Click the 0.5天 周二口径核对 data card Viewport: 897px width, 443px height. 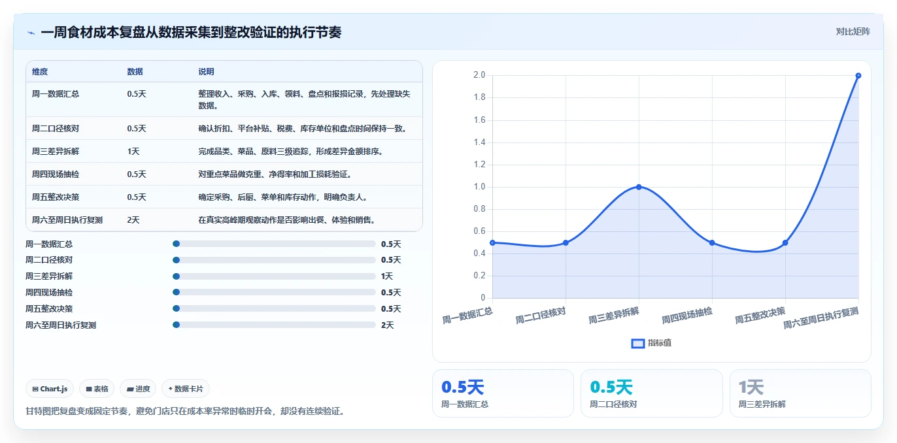(651, 393)
